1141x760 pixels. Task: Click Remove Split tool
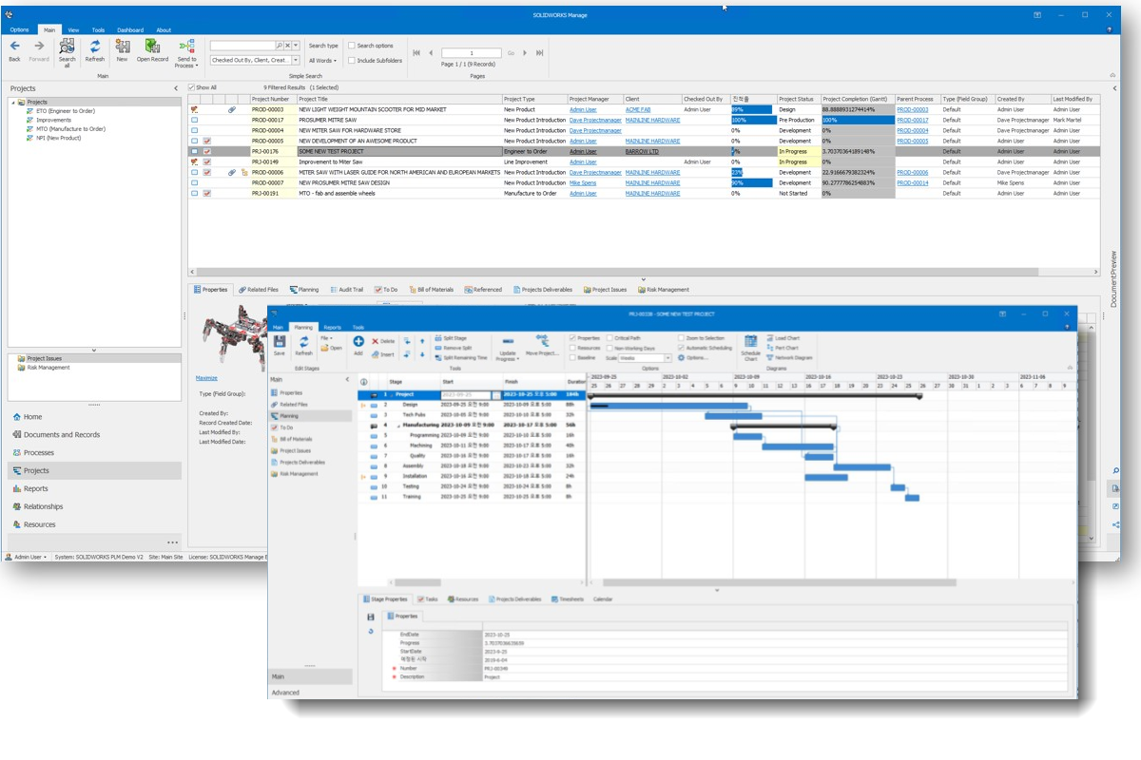[453, 348]
